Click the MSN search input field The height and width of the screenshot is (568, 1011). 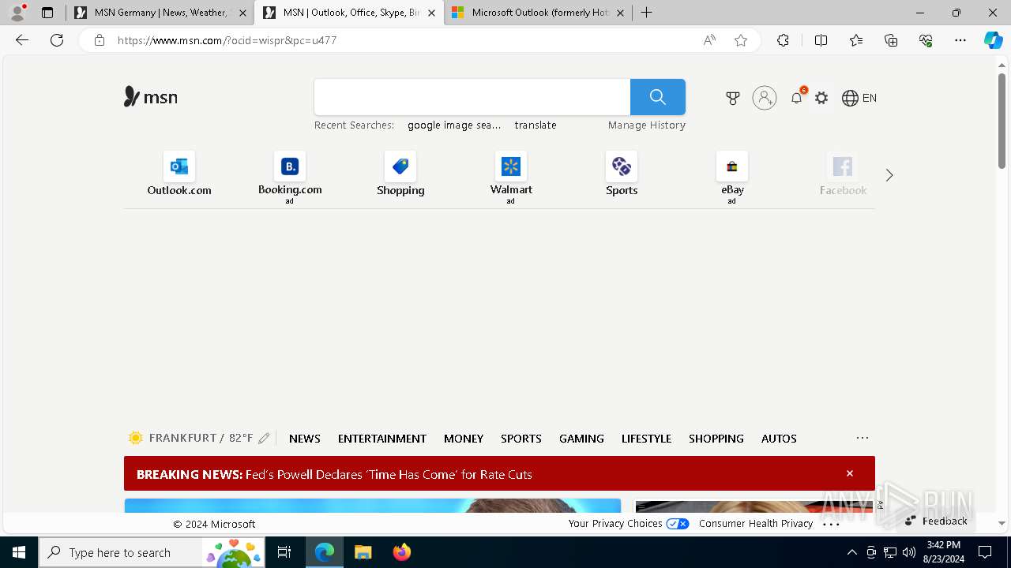tap(472, 97)
